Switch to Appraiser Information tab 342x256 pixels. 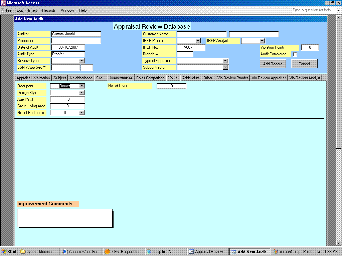tap(33, 78)
